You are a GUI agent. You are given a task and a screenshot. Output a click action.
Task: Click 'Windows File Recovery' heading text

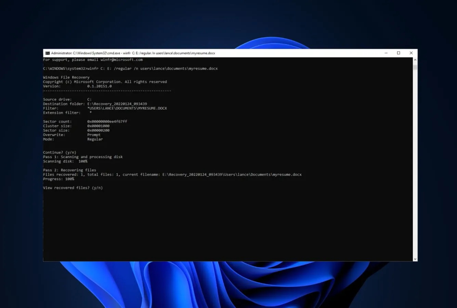point(66,77)
